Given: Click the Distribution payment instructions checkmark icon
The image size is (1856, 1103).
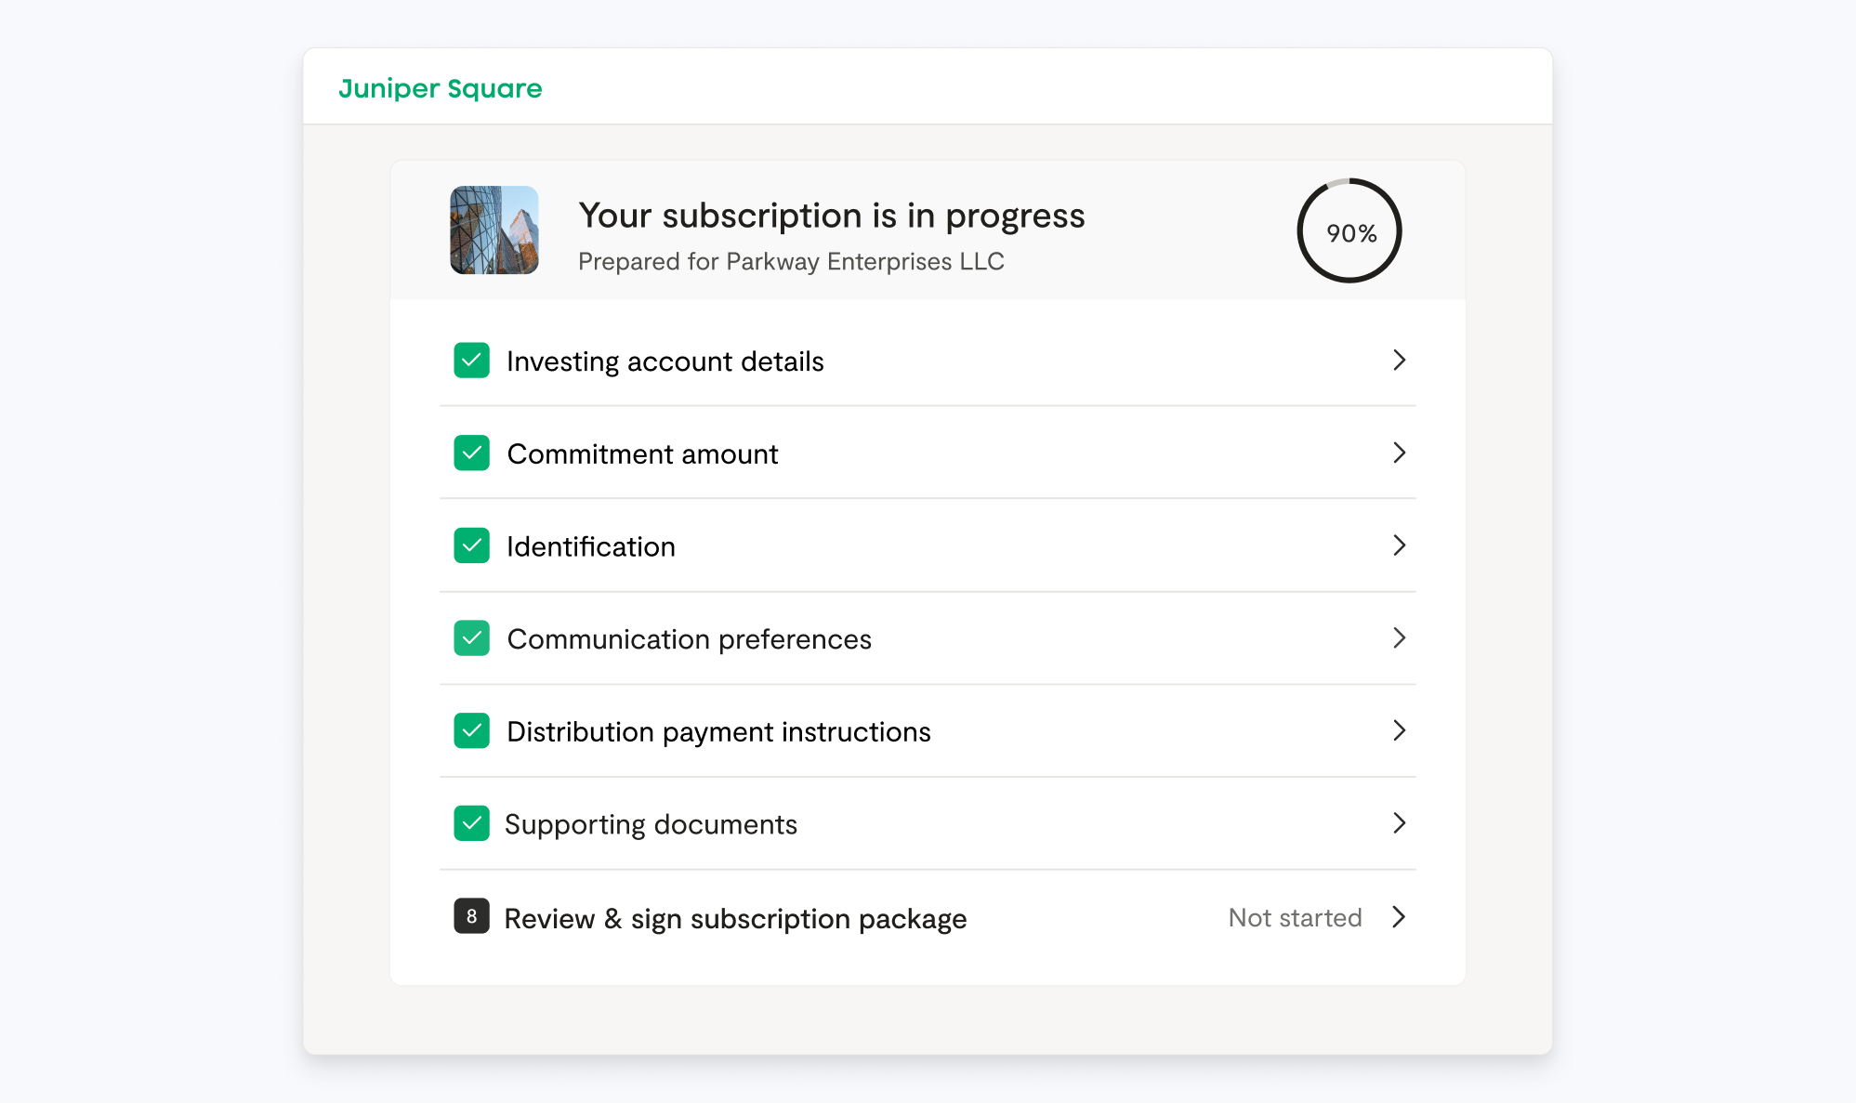Looking at the screenshot, I should (x=471, y=731).
